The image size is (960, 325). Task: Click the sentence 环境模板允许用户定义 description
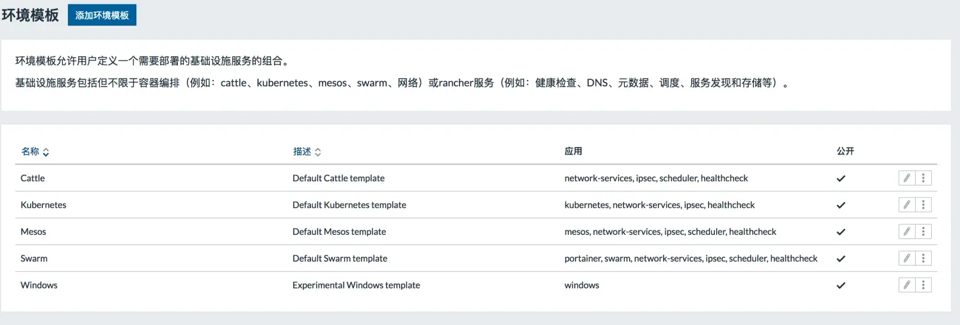(x=152, y=61)
